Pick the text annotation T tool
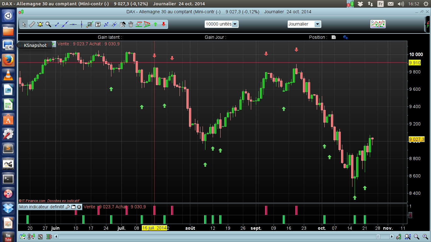This screenshot has width=431, height=242. (x=98, y=24)
